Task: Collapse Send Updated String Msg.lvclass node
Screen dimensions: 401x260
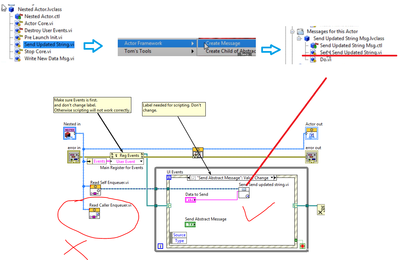Action: (x=299, y=39)
